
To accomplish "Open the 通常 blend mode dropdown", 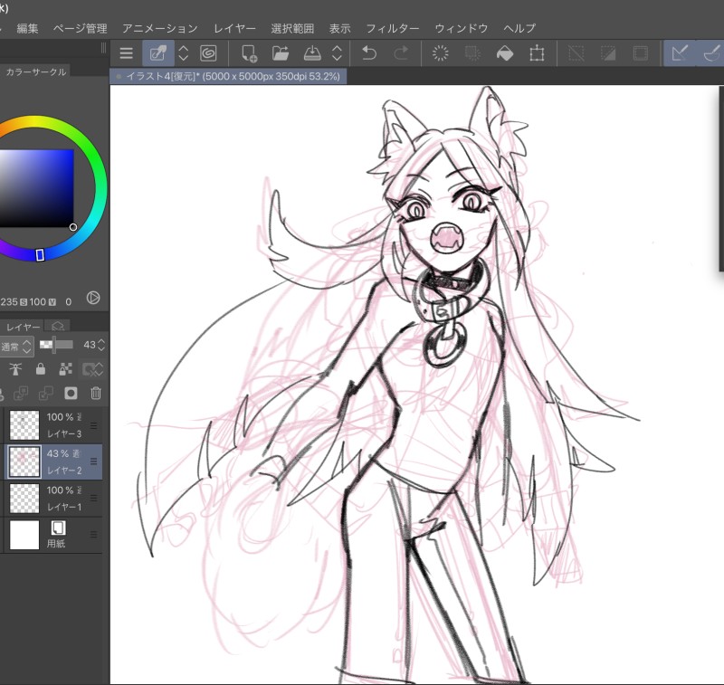I will tap(16, 347).
